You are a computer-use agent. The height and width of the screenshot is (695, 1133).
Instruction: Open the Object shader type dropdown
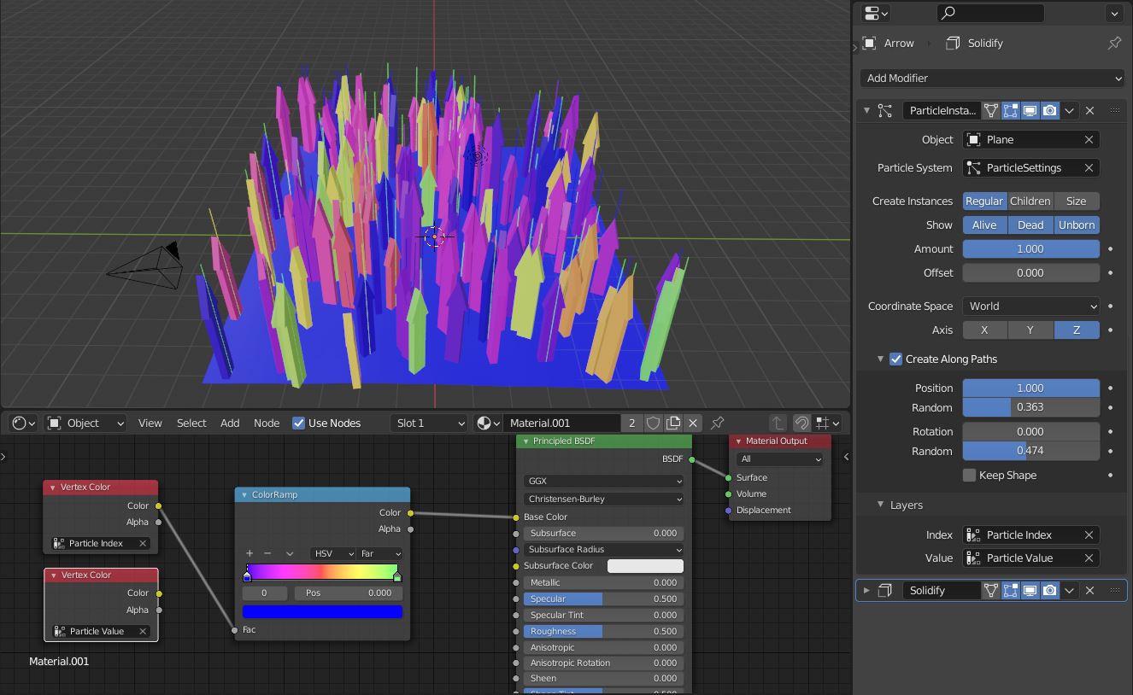(85, 423)
